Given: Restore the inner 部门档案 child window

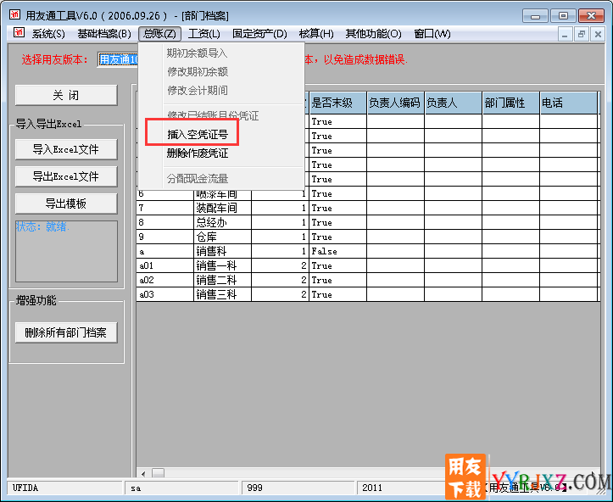Looking at the screenshot, I should pyautogui.click(x=582, y=35).
